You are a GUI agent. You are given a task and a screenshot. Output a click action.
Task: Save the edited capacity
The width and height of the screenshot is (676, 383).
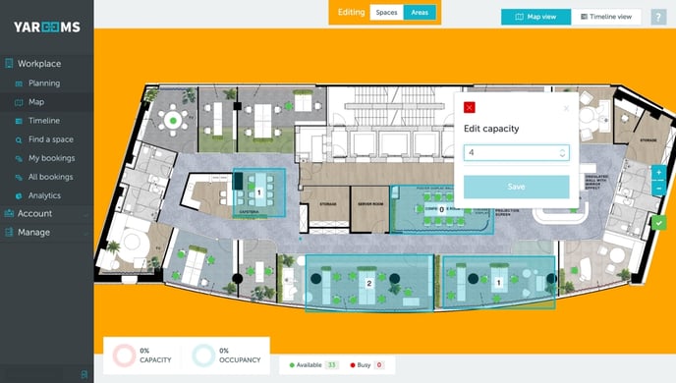[517, 187]
